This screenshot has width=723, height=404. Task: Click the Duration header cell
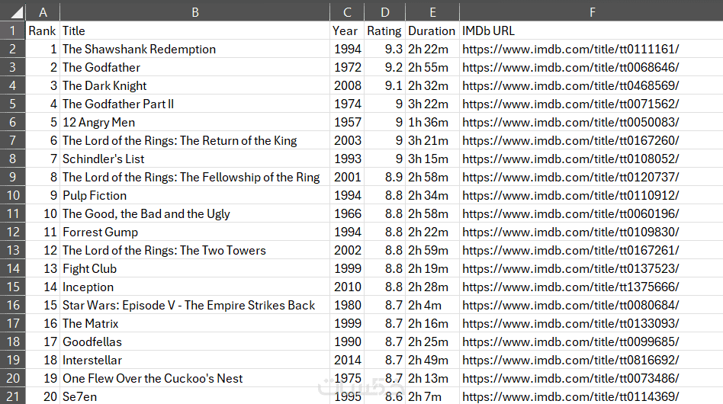click(x=432, y=30)
